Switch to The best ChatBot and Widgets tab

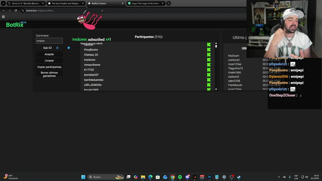click(x=65, y=4)
